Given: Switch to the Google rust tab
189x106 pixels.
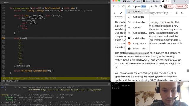Looking at the screenshot, I should (136, 1).
